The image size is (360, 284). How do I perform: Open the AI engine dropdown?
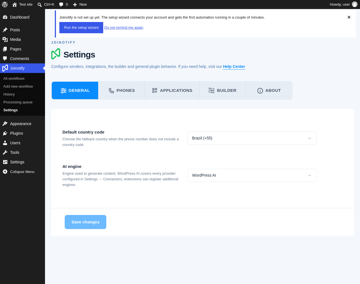252,175
